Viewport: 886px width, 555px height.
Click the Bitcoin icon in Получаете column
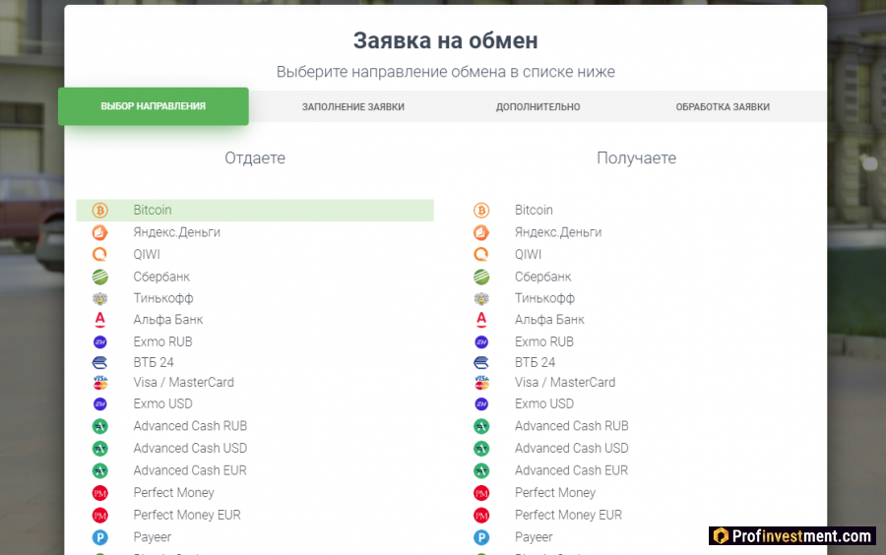coord(481,211)
